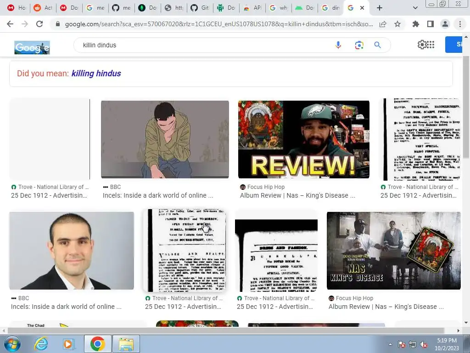This screenshot has height=353, width=470.
Task: Switch to the GitHub 'Git' tab
Action: pyautogui.click(x=200, y=8)
